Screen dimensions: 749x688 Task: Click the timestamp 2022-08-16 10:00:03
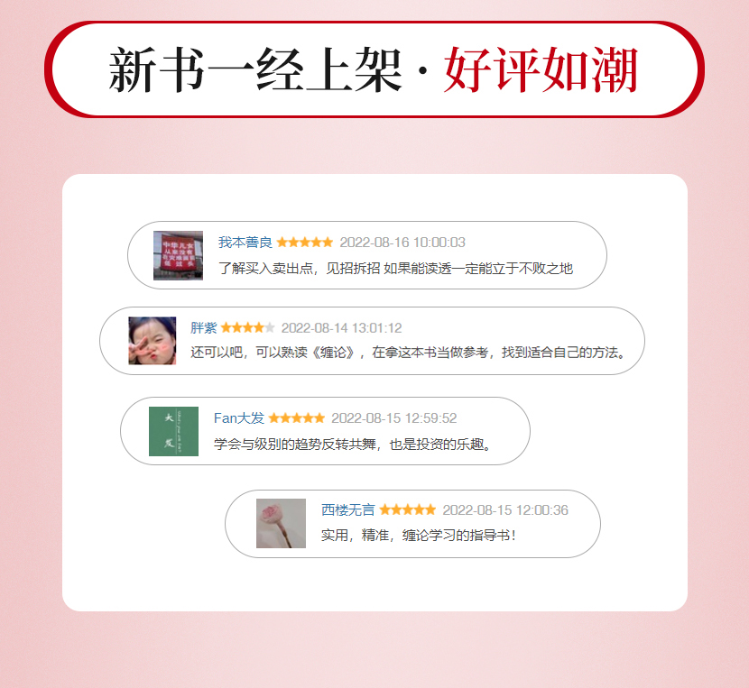pos(402,243)
